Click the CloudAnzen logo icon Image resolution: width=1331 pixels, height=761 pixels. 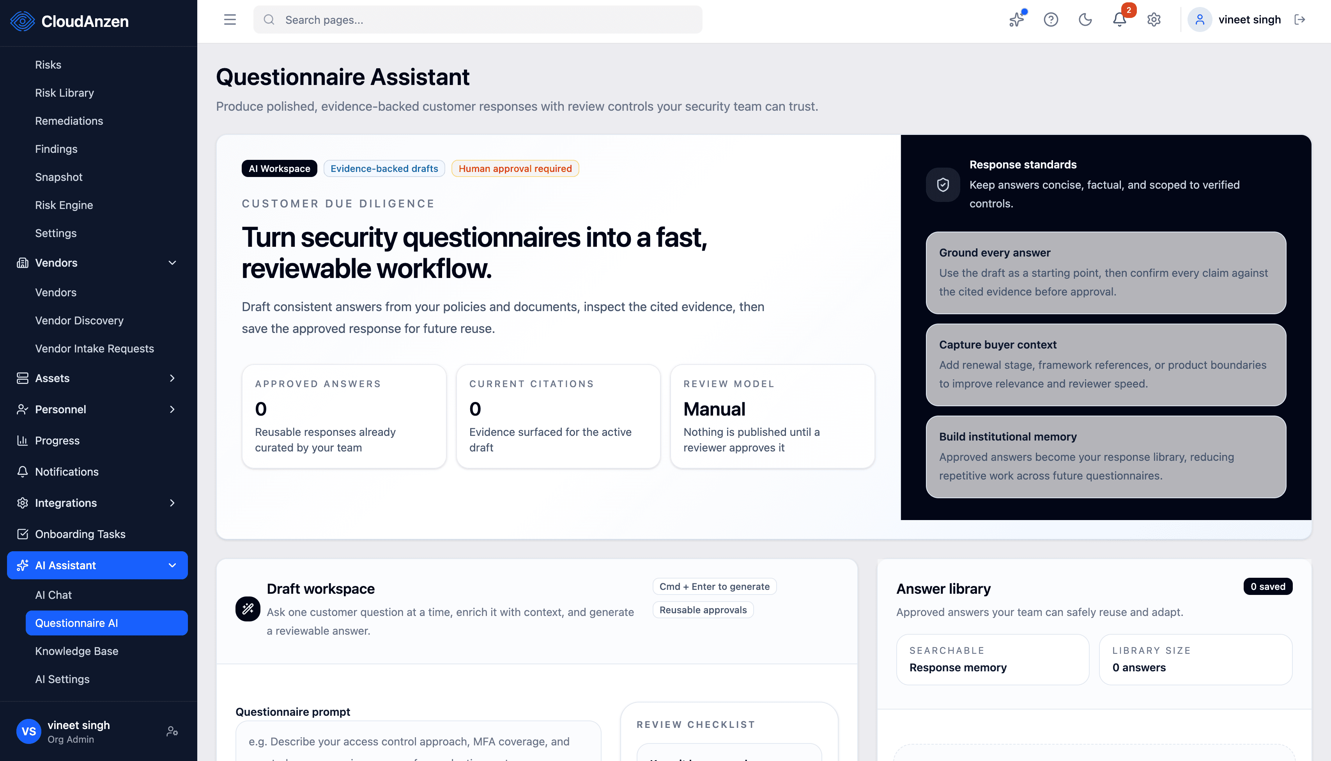(x=22, y=21)
